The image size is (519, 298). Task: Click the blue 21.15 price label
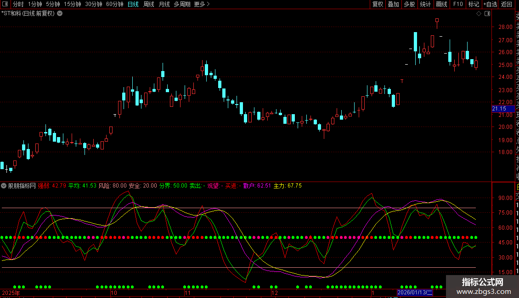click(499, 109)
